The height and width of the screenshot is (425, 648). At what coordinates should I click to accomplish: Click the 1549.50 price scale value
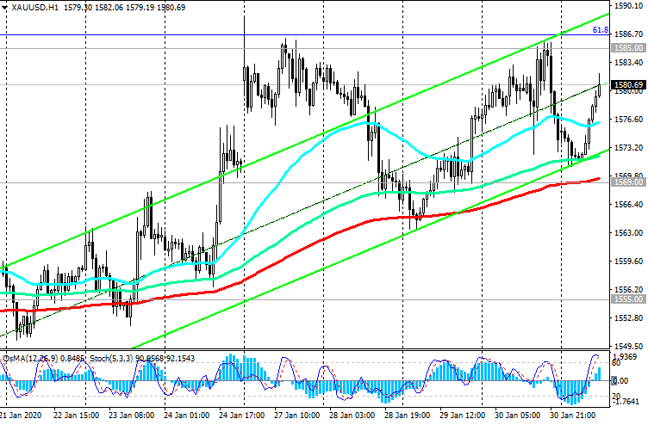point(628,346)
